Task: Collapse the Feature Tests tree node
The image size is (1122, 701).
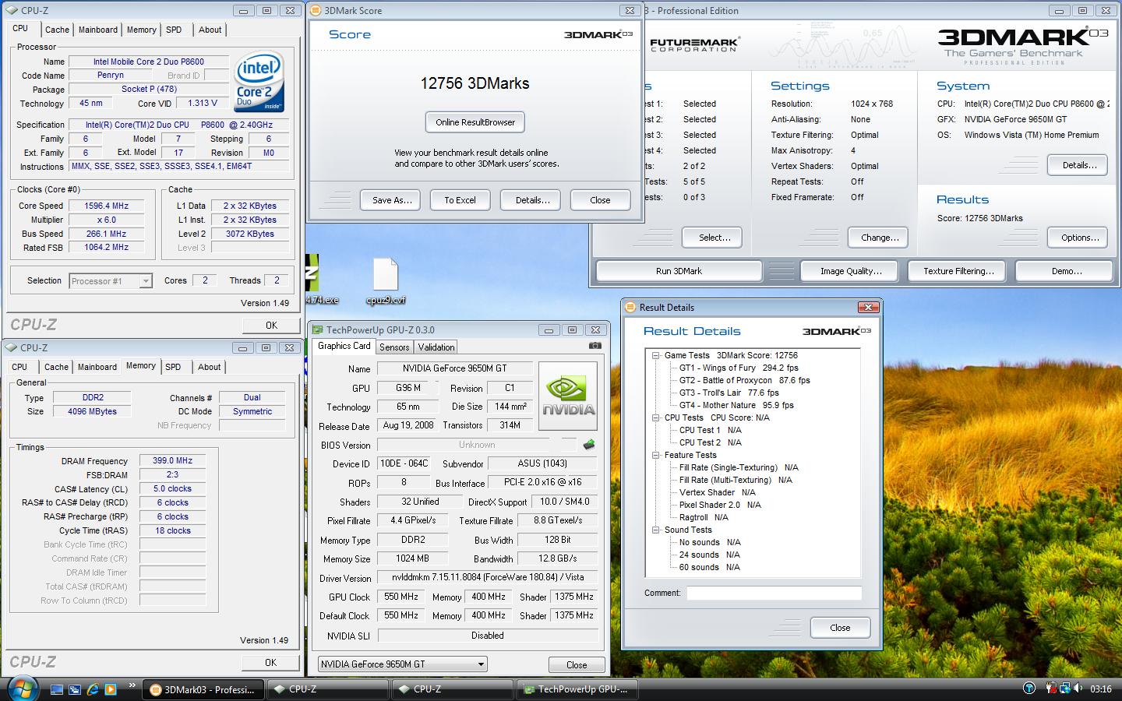Action: click(657, 455)
